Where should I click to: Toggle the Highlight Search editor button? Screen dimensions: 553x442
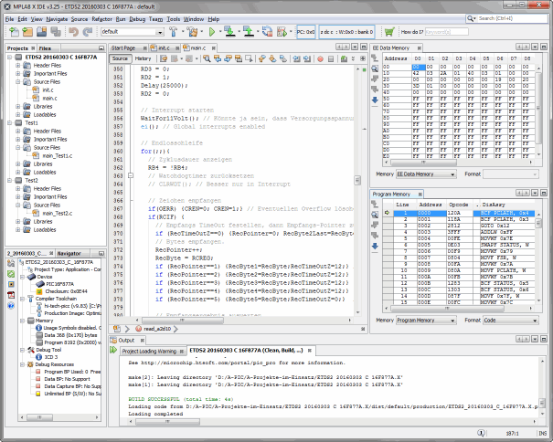[239, 58]
